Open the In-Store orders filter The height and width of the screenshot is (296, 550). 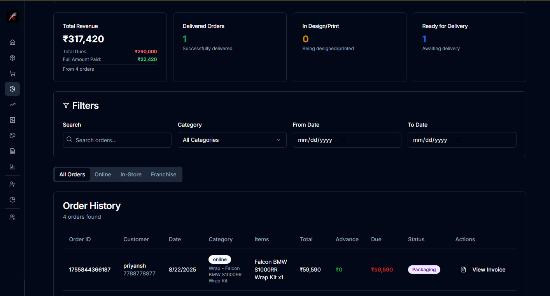coord(131,174)
